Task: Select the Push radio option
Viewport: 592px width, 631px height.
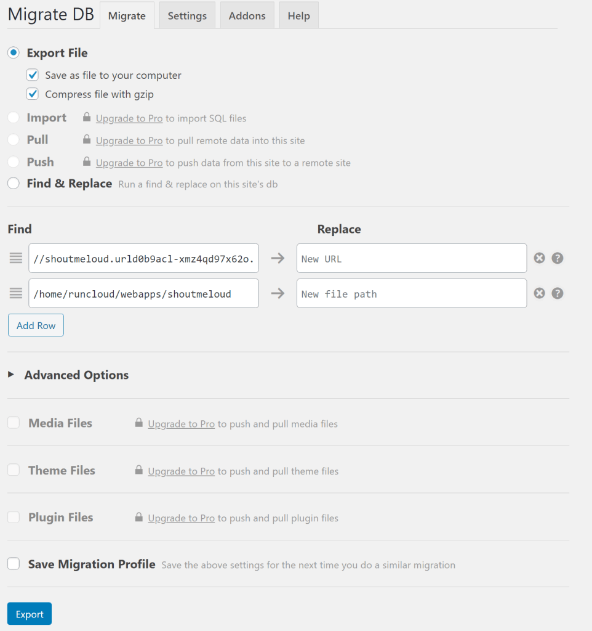Action: point(14,162)
